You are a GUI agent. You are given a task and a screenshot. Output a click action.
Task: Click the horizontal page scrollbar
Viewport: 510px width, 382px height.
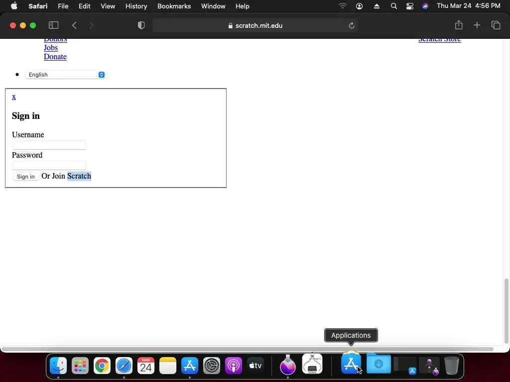pyautogui.click(x=247, y=349)
